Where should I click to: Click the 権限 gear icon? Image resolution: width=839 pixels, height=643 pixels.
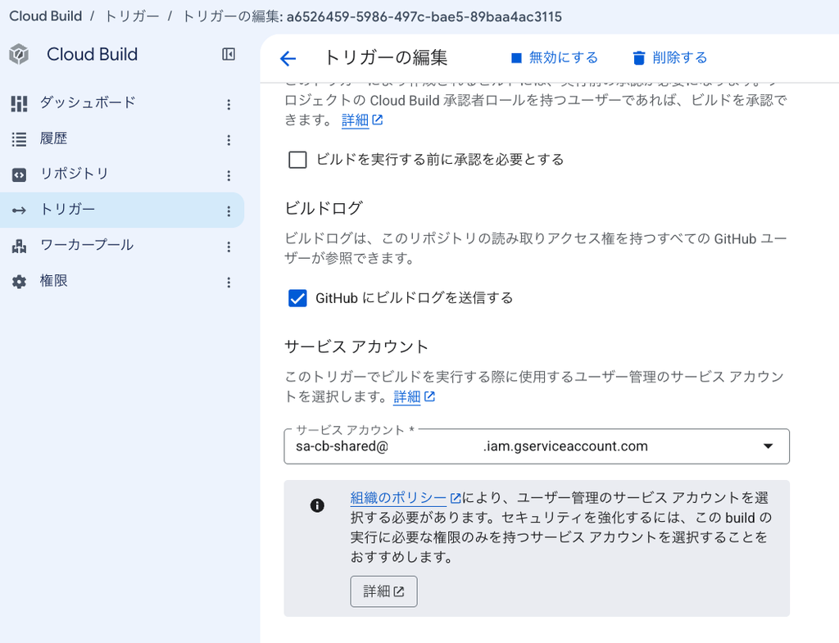click(x=19, y=282)
